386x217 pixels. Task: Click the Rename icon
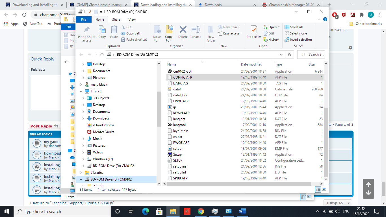196,29
